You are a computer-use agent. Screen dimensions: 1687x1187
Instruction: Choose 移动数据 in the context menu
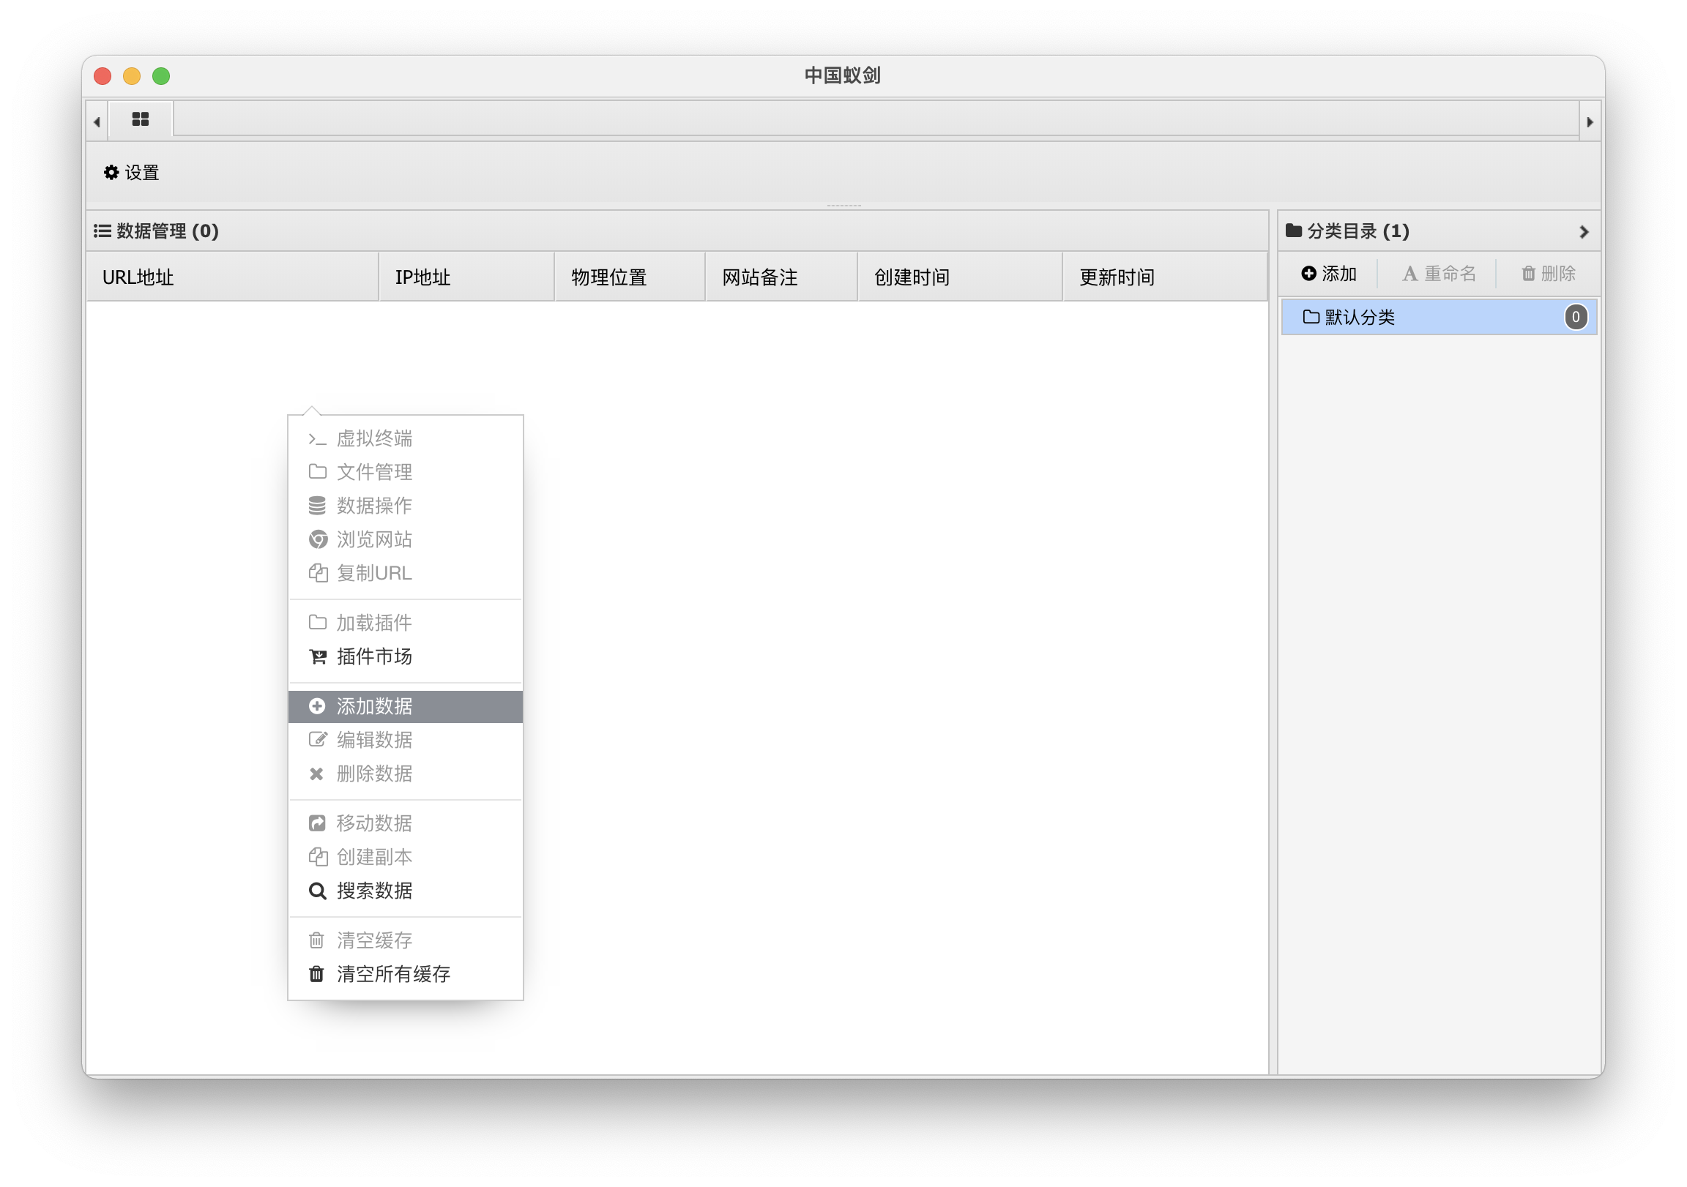[x=406, y=825]
